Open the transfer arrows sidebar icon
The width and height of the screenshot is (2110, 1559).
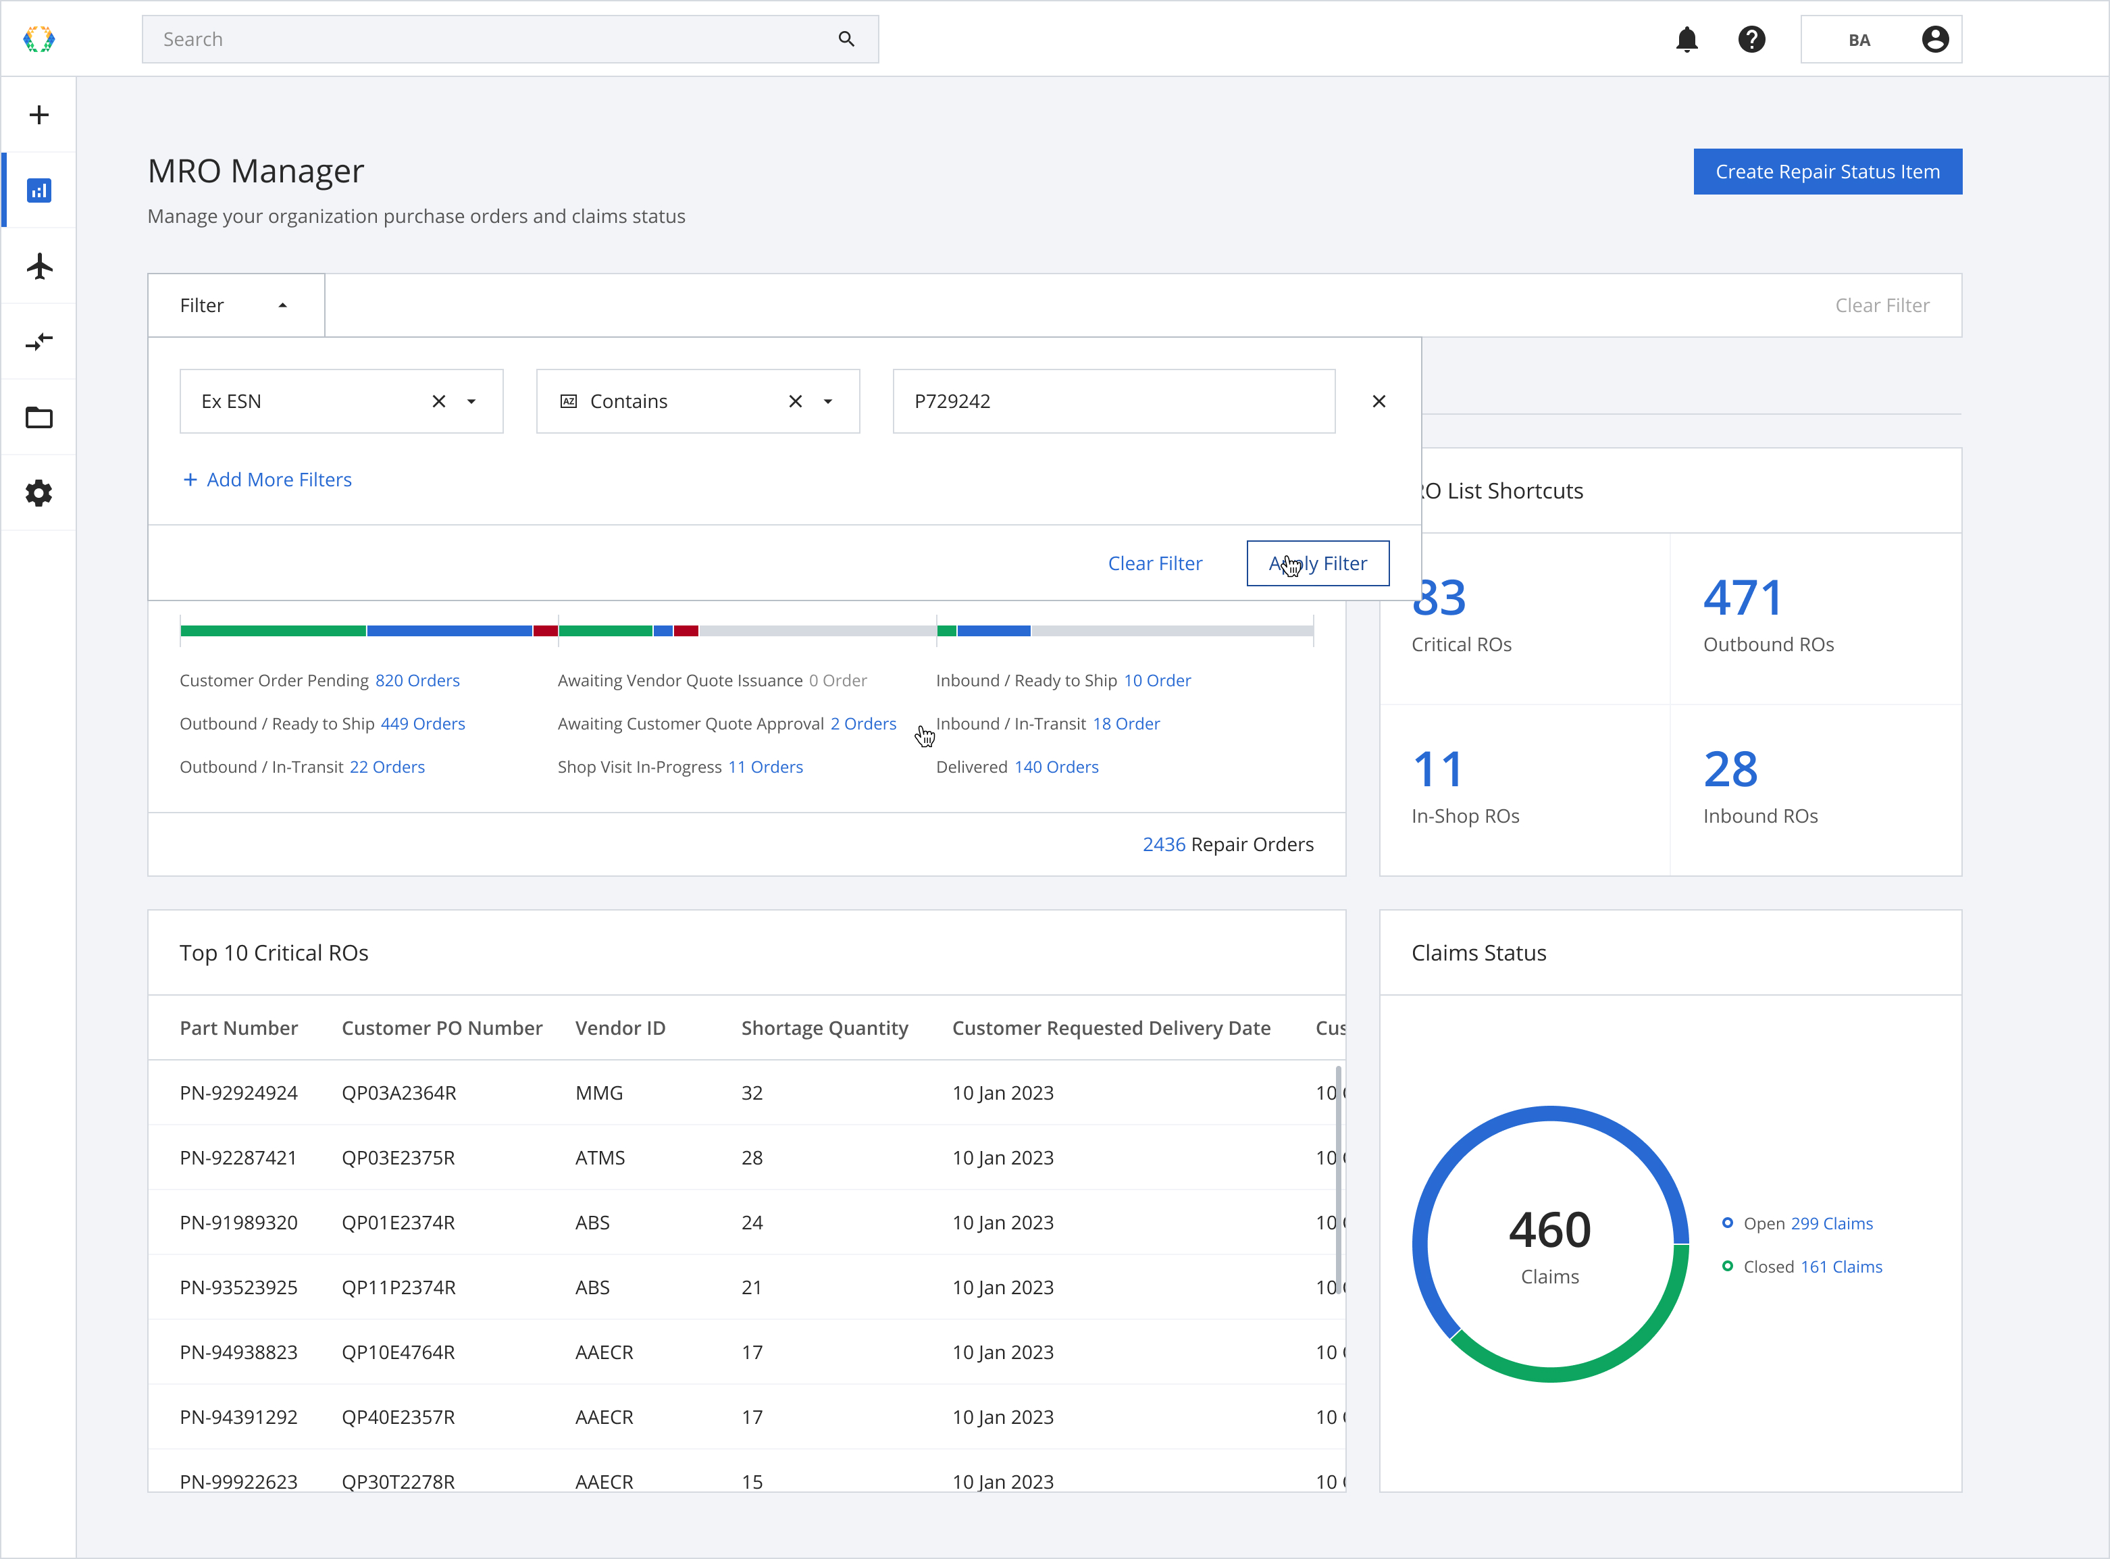(38, 342)
